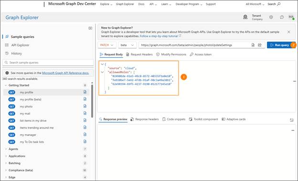Click the share query icon beside URL
This screenshot has height=181, width=298.
click(260, 45)
